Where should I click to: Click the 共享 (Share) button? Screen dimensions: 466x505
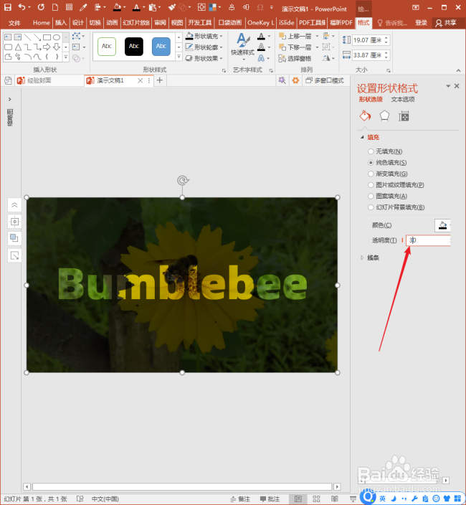(x=446, y=22)
